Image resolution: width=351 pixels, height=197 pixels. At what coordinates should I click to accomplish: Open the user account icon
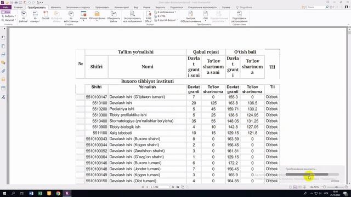pyautogui.click(x=346, y=7)
